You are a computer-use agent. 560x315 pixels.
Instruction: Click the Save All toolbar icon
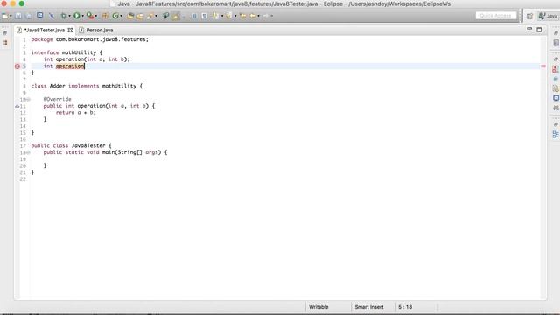click(x=28, y=16)
